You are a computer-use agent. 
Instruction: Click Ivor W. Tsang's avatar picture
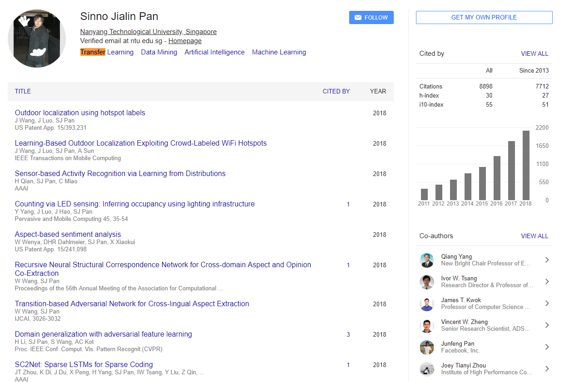click(427, 282)
